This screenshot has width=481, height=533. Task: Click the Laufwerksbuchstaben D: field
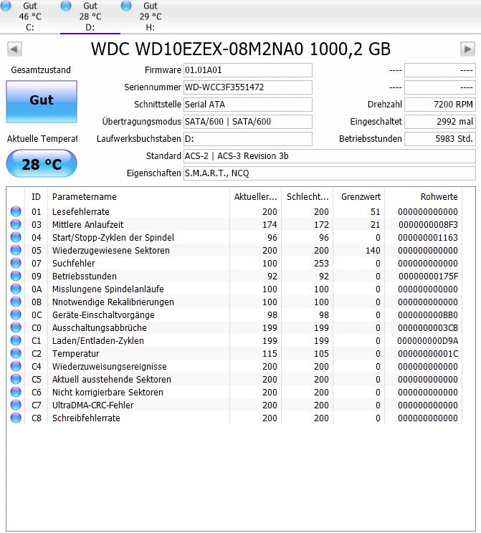point(247,139)
